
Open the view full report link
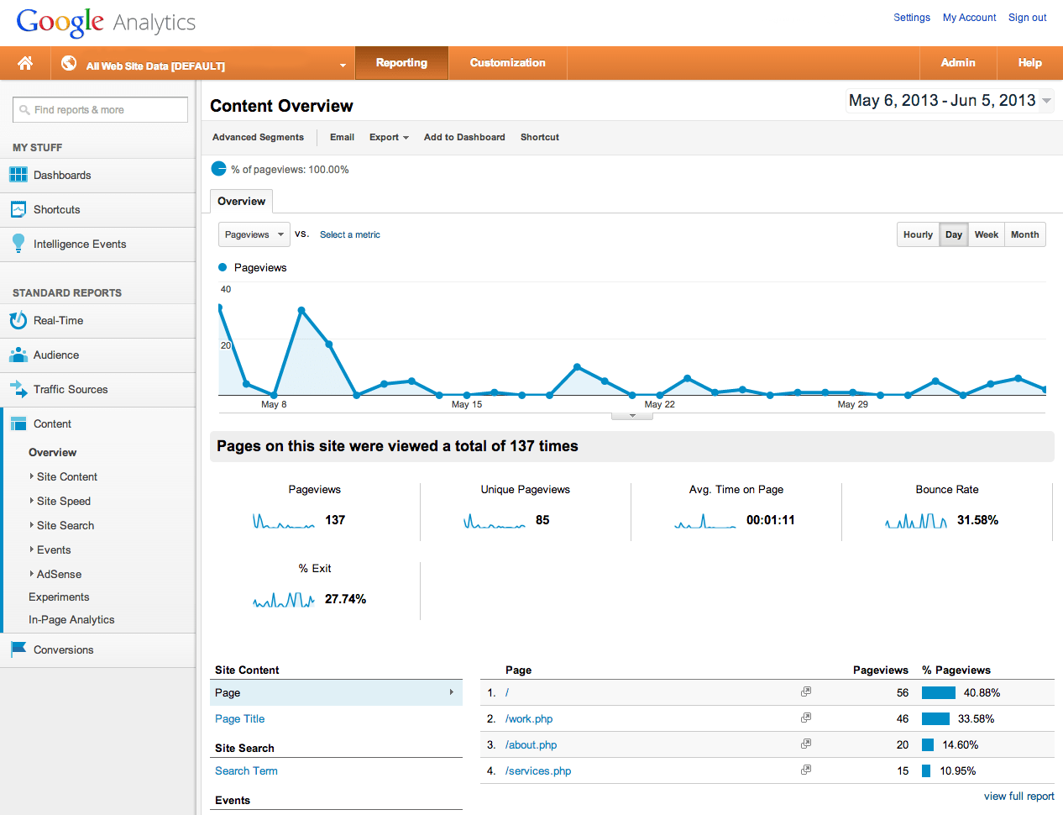[x=1018, y=796]
